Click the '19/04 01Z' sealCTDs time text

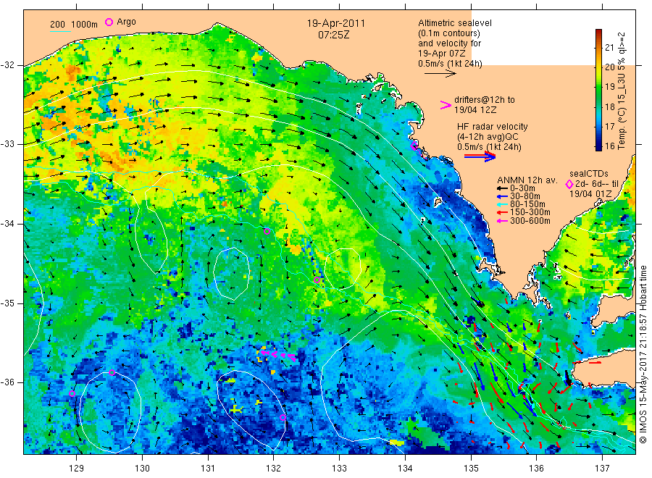click(590, 194)
